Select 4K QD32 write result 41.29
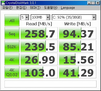This screenshot has height=91, width=101. (78, 72)
